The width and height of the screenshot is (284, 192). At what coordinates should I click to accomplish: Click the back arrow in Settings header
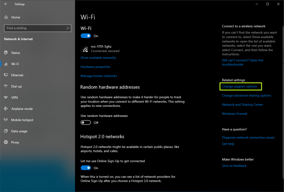click(6, 4)
